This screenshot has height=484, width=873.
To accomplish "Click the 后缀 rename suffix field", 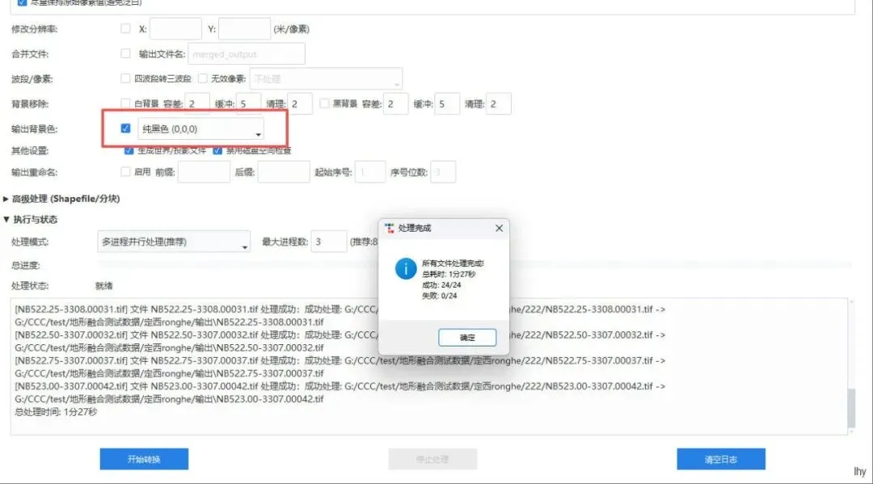I will click(284, 172).
